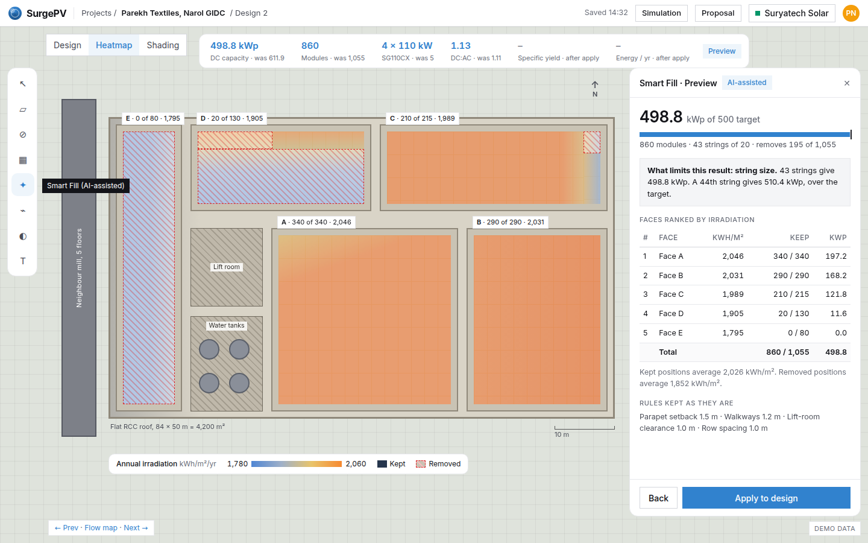
Task: Choose the roof face outline tool
Action: tap(23, 109)
